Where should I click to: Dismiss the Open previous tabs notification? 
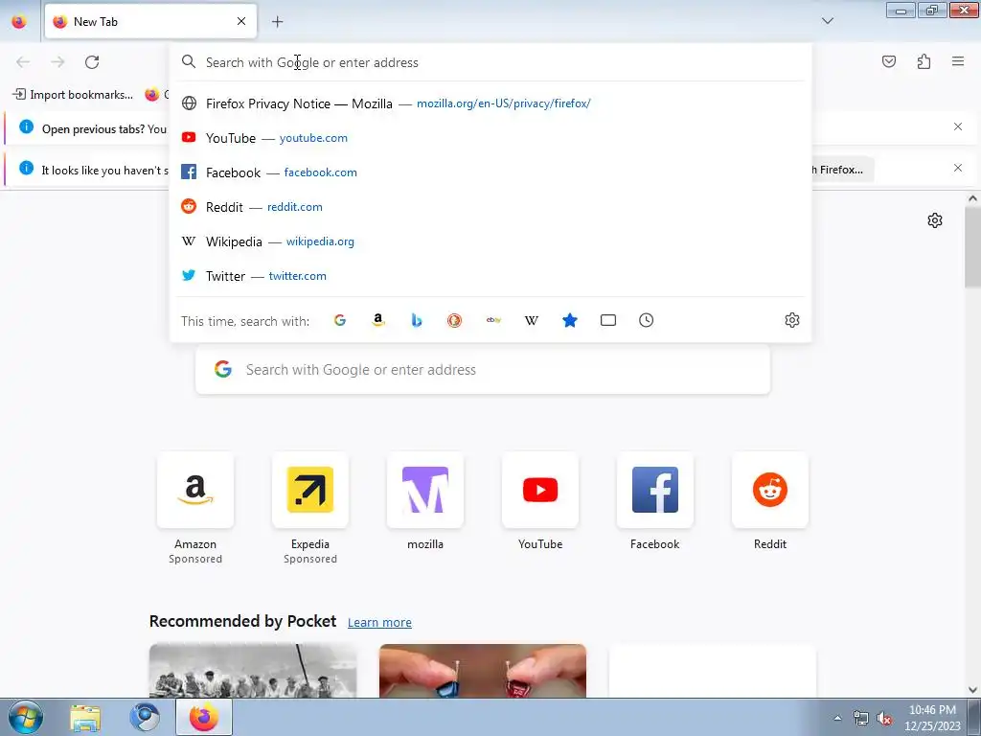(958, 127)
